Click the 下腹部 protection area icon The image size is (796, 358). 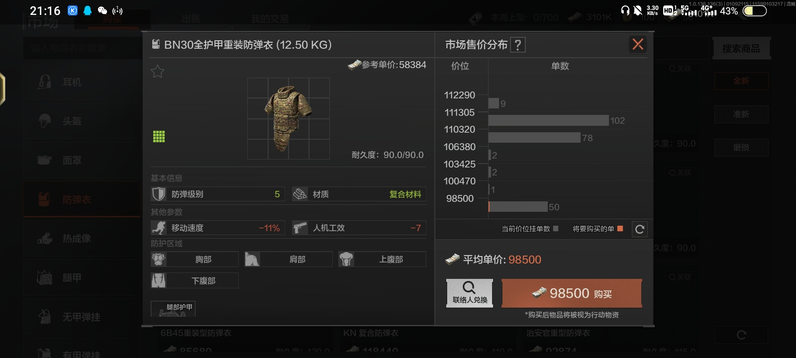click(159, 280)
